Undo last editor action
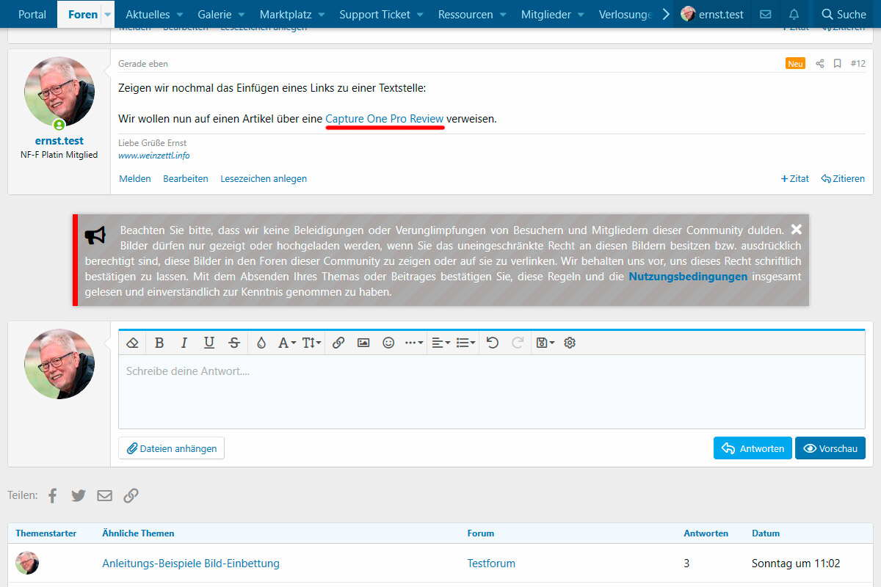Screen dimensions: 881x587 (493, 343)
